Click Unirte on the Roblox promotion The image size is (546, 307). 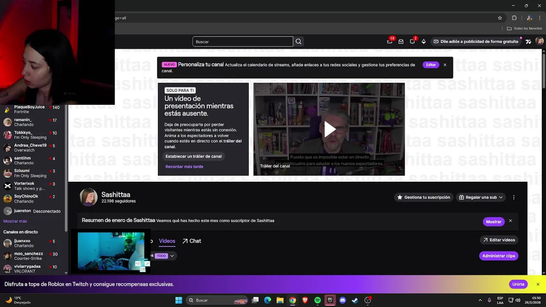tap(518, 284)
